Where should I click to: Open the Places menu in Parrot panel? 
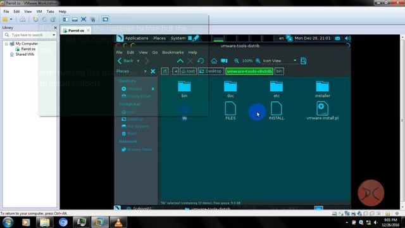pos(159,38)
